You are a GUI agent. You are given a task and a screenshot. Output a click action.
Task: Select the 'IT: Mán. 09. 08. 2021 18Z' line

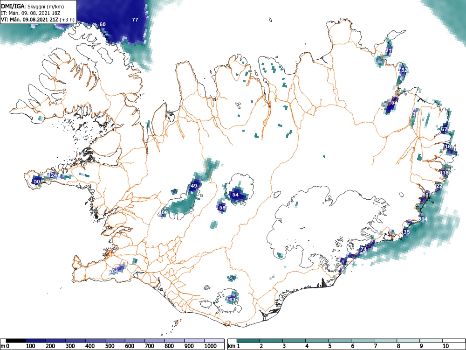point(31,13)
